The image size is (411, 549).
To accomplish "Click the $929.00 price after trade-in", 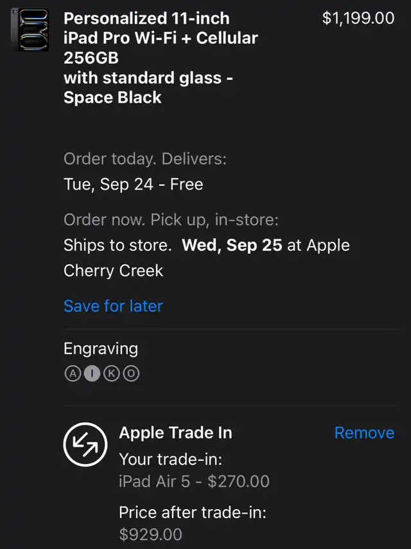I will point(150,534).
